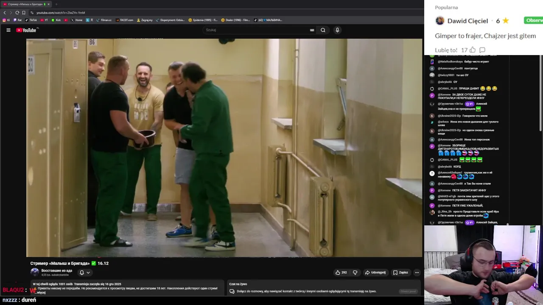543x305 pixels.
Task: Click the video player frame
Action: click(x=224, y=148)
